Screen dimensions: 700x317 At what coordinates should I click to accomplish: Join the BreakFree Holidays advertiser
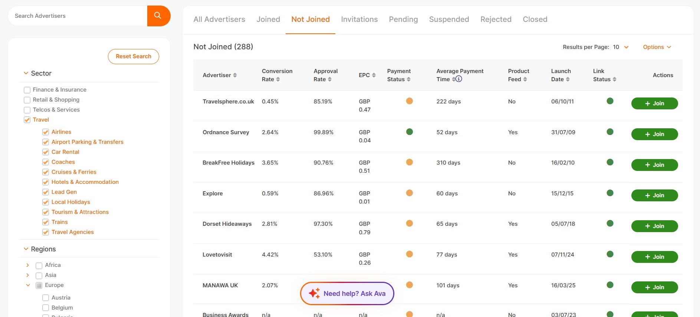point(655,165)
